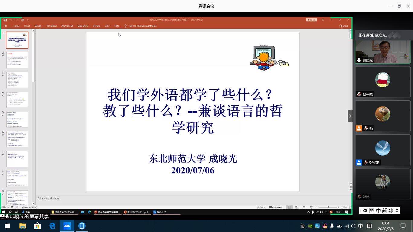This screenshot has height=232, width=413.
Task: Switch to Slide Sorter view icon
Action: point(297,207)
